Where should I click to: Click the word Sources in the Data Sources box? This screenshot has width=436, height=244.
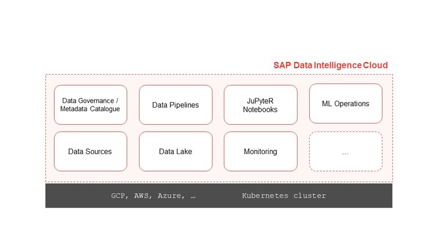[x=98, y=151]
